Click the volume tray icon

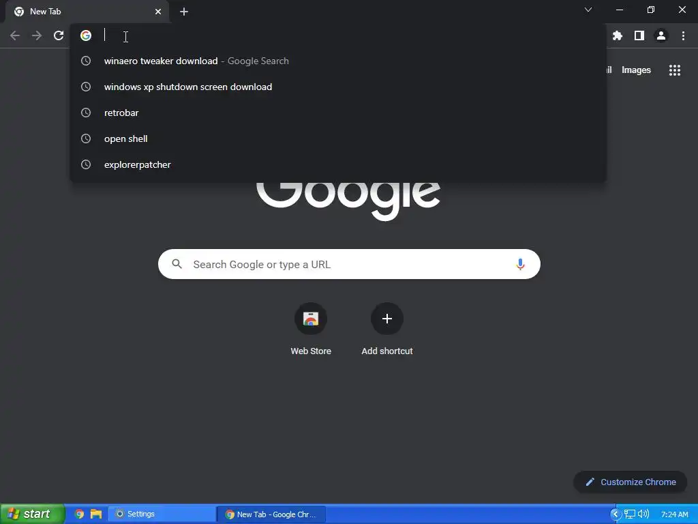pyautogui.click(x=643, y=514)
